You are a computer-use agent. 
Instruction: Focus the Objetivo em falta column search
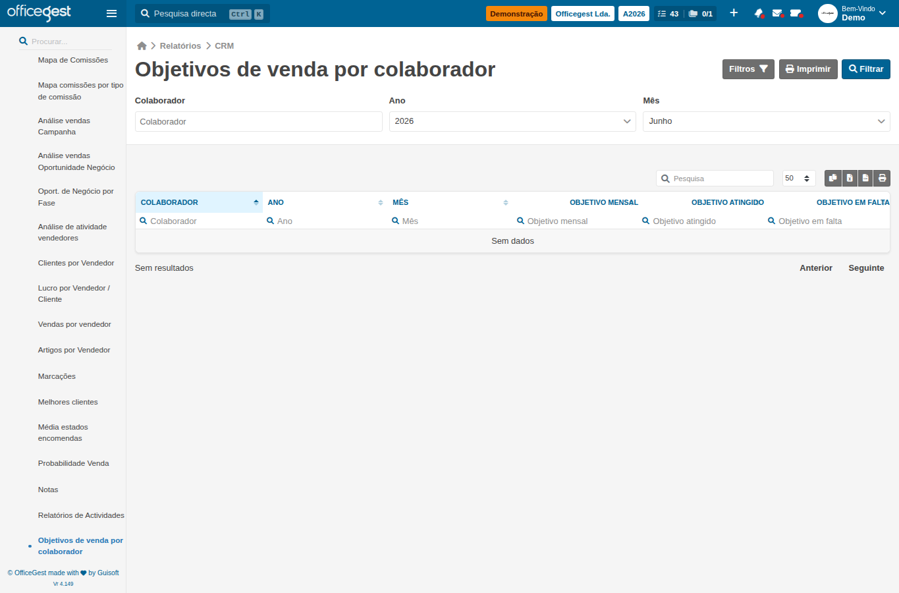pos(827,221)
